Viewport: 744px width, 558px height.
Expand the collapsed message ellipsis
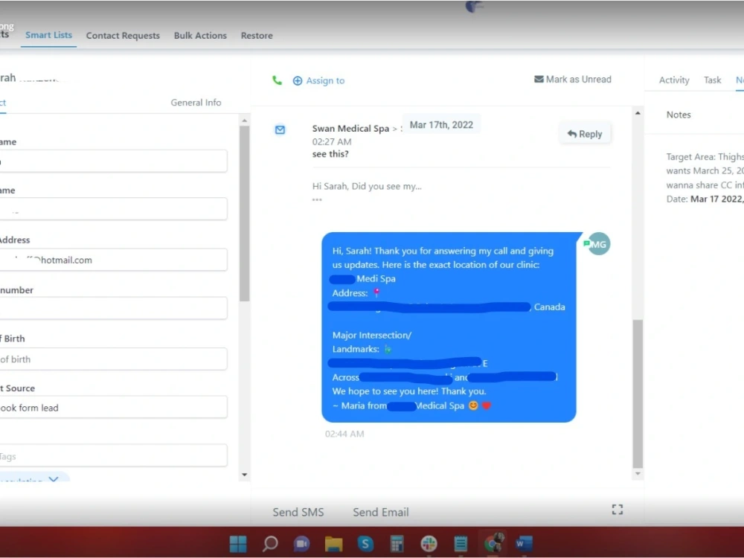[x=317, y=199]
